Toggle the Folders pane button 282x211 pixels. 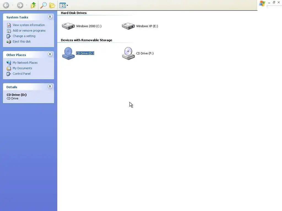tap(52, 5)
